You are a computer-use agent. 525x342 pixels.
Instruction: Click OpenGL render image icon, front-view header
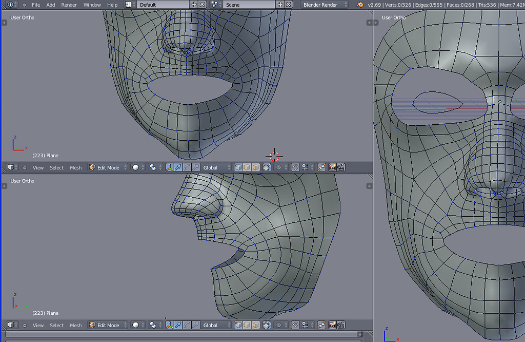point(332,167)
